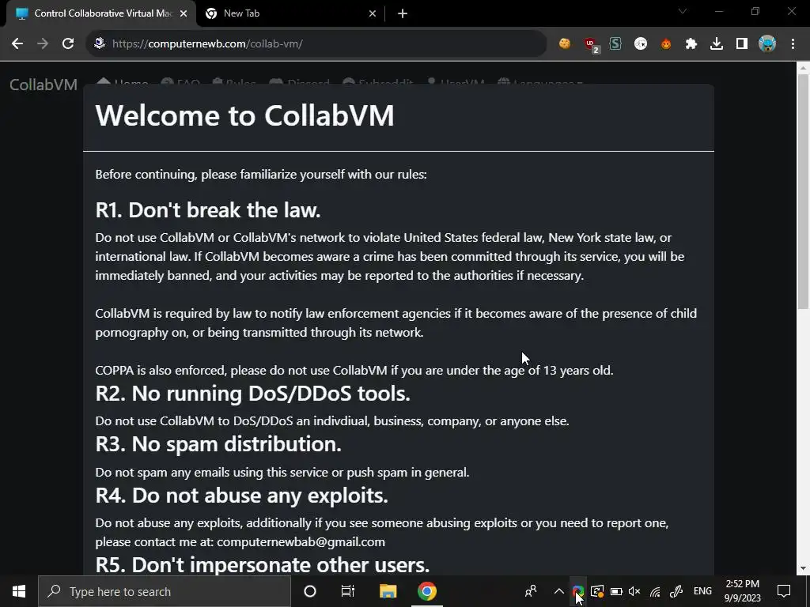Click the fire face extension icon

[666, 44]
